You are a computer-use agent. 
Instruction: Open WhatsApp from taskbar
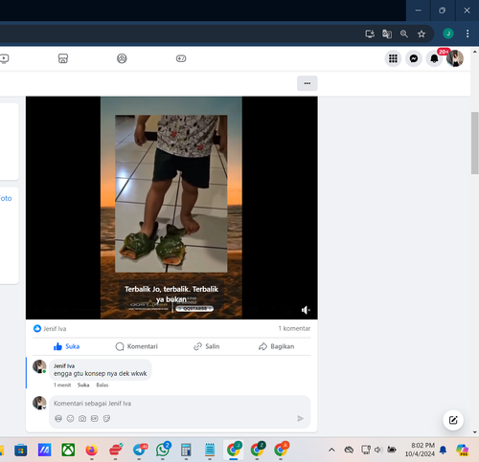pos(163,450)
